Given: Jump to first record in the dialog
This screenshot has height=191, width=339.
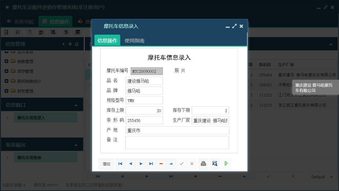Looking at the screenshot, I should point(120,164).
